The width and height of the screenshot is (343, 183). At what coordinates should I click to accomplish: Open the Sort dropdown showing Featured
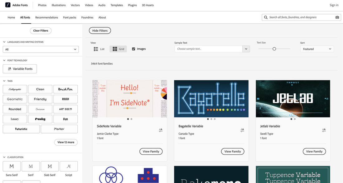coord(317,49)
